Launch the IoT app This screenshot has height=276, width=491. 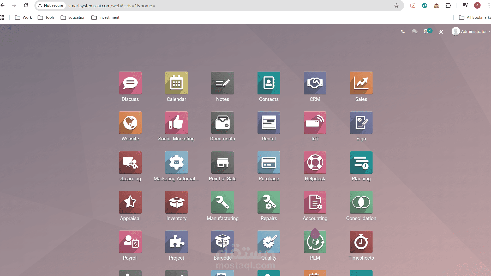[x=315, y=123]
